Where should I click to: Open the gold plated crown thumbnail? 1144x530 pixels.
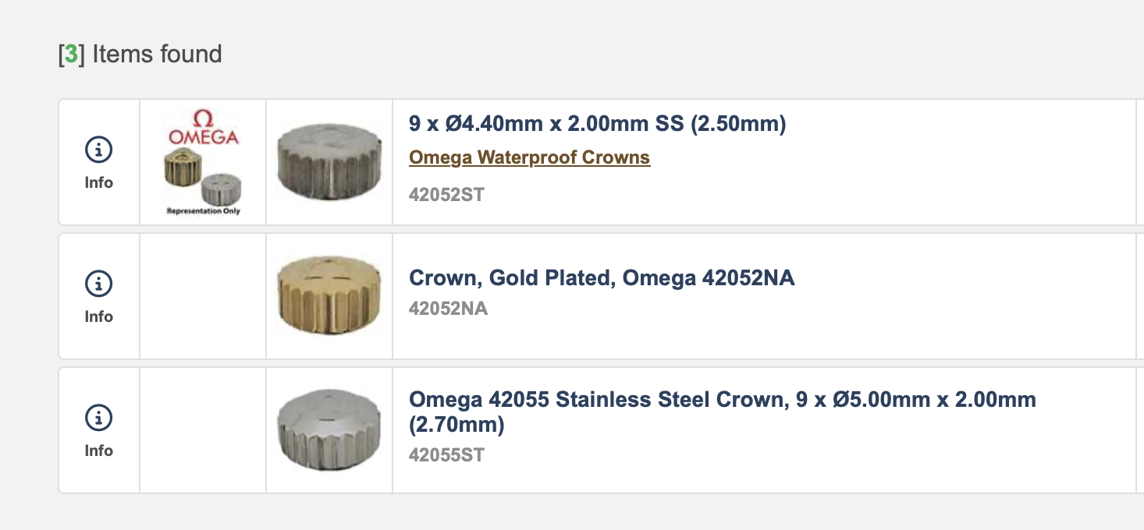(x=329, y=295)
